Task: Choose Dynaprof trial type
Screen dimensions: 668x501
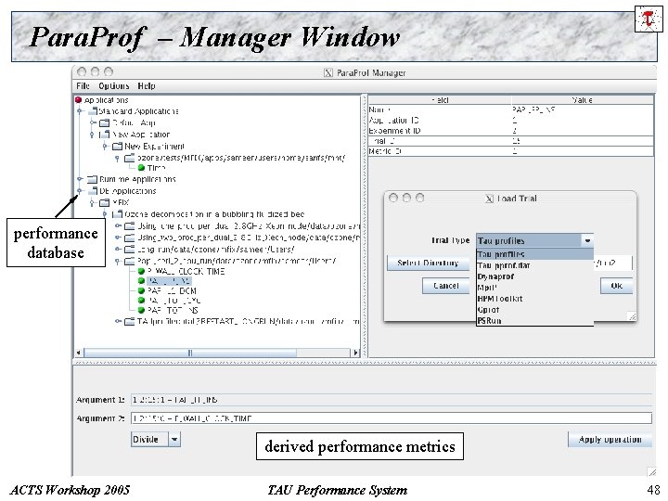Action: (x=534, y=276)
